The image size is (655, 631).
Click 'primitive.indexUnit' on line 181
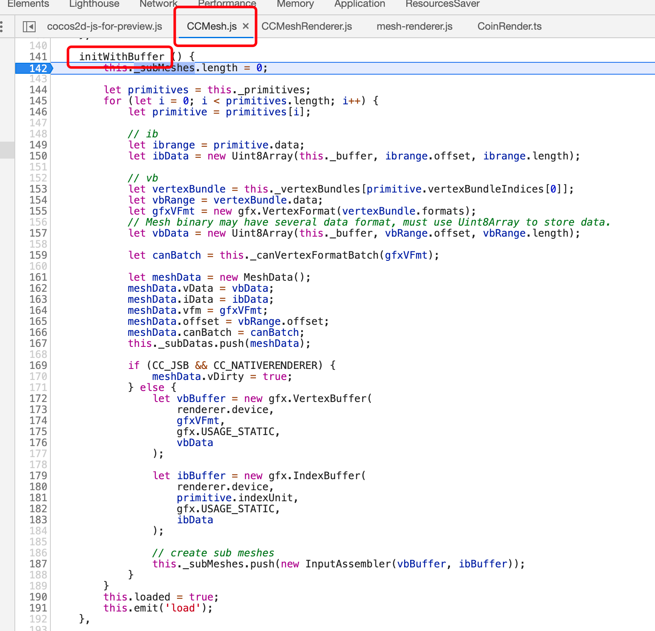pos(235,498)
